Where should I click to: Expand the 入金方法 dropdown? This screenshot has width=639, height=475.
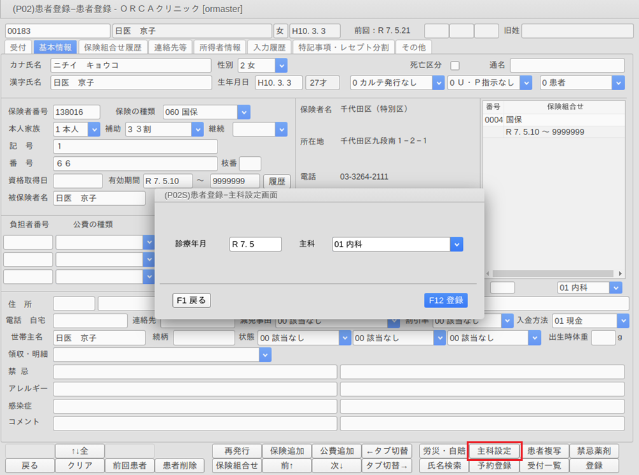pyautogui.click(x=622, y=321)
